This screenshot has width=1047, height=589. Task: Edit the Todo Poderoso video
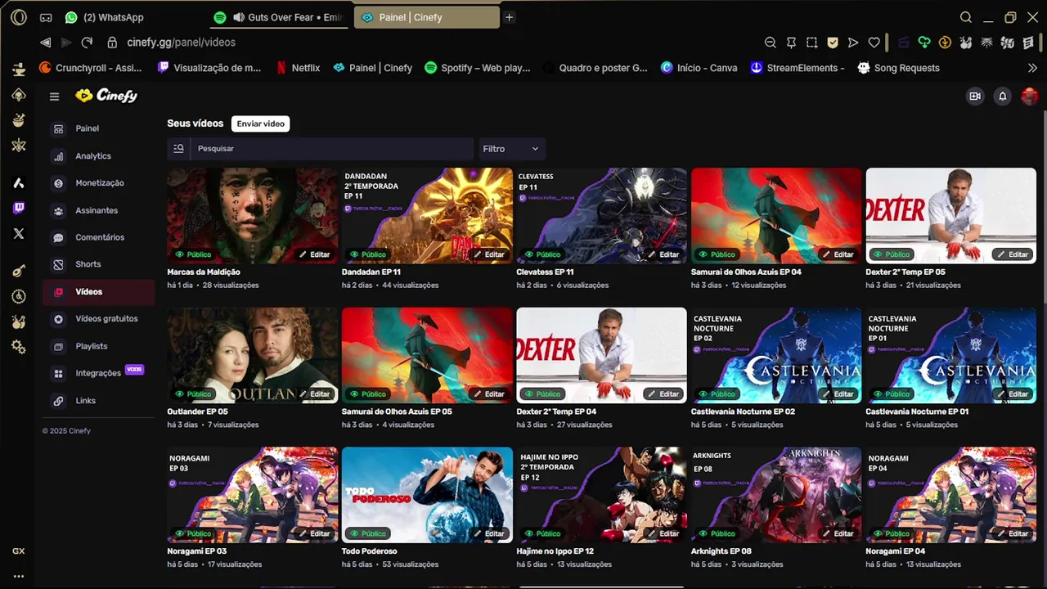tap(489, 533)
